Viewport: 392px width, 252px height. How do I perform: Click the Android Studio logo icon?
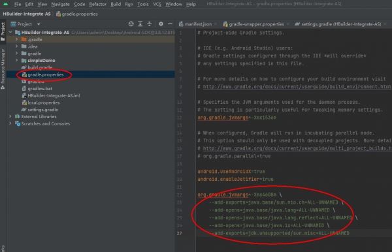(5, 4)
